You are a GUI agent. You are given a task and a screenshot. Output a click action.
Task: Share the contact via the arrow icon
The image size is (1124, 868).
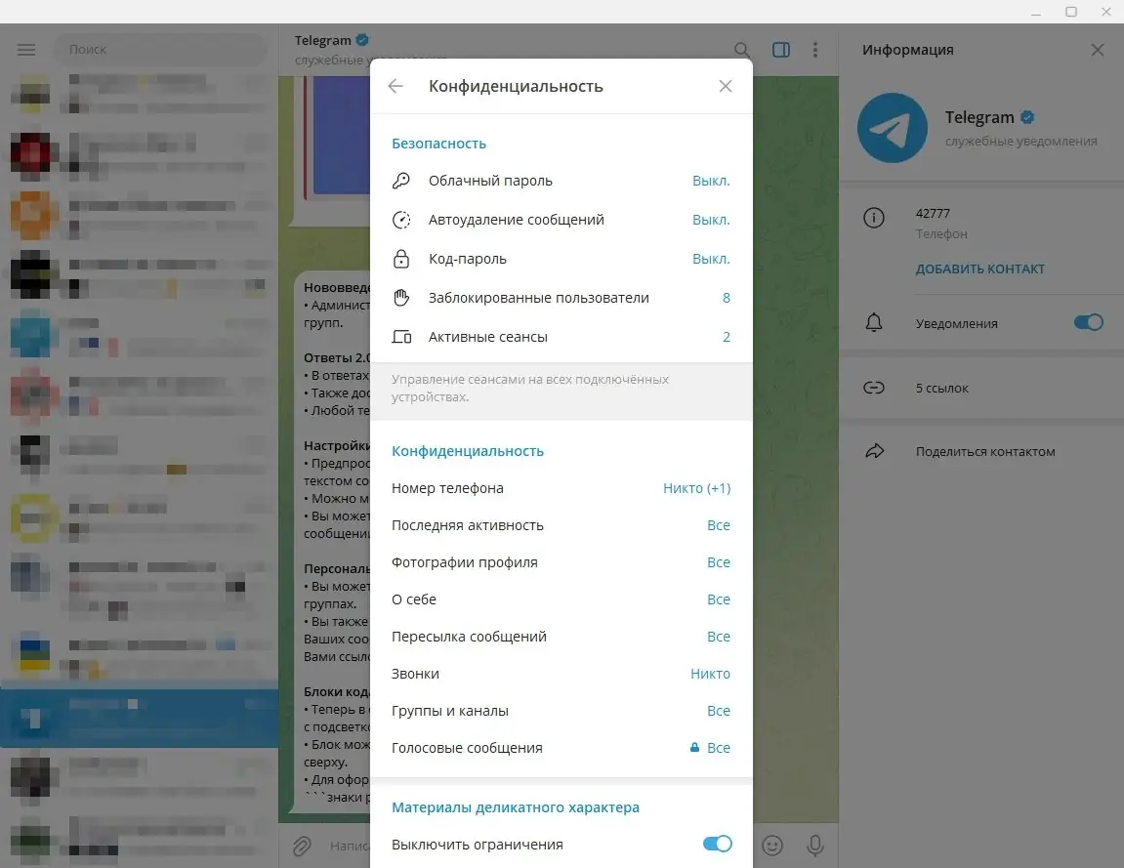(x=873, y=450)
